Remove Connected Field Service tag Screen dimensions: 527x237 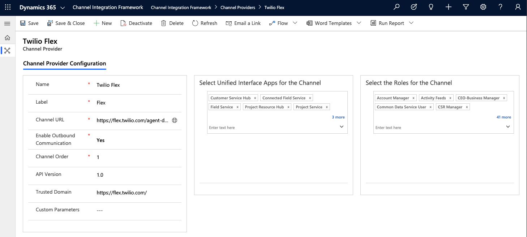point(310,98)
